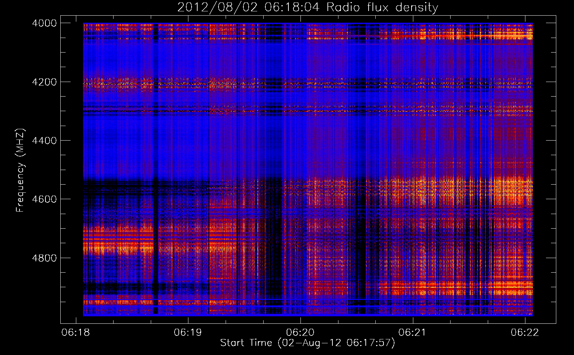This screenshot has width=574, height=355.
Task: Select the 'Frequency (MHZ)' y-axis label
Action: coord(20,170)
